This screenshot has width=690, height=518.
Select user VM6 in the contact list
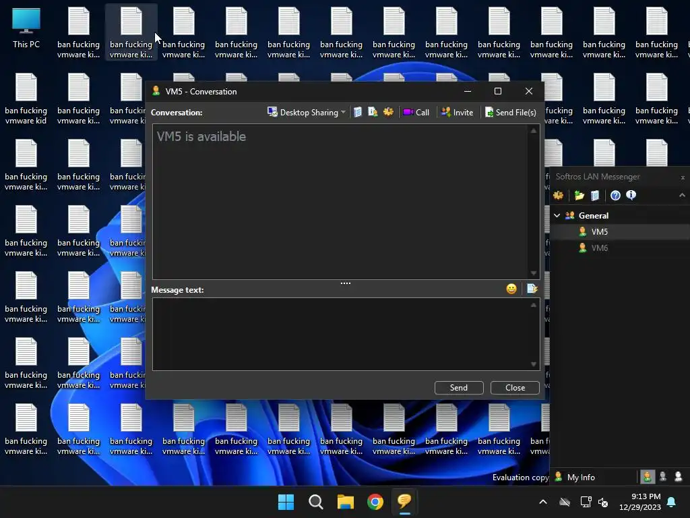point(620,248)
